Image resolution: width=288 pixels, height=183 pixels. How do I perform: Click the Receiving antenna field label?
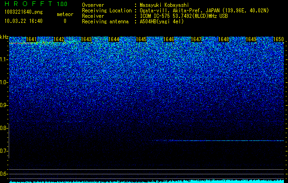pyautogui.click(x=105, y=22)
